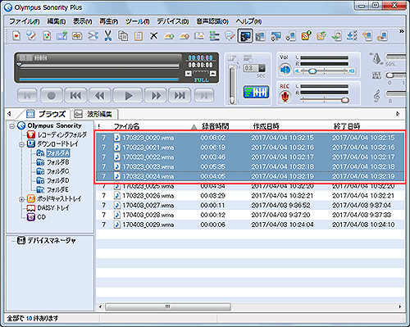The height and width of the screenshot is (327, 410).
Task: Select フォルダA in the tree
Action: 58,153
